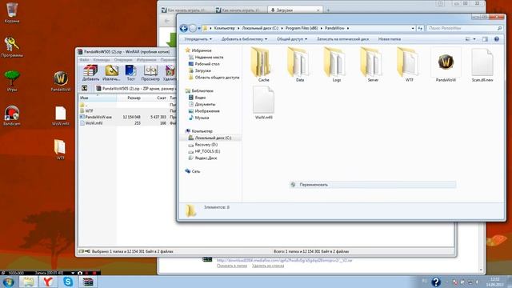Select HP_TOOLS (E:) drive

(x=207, y=151)
